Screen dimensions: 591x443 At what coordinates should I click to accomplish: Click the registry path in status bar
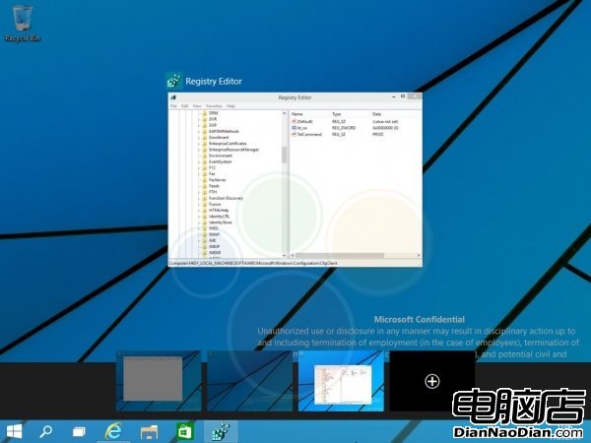(253, 263)
